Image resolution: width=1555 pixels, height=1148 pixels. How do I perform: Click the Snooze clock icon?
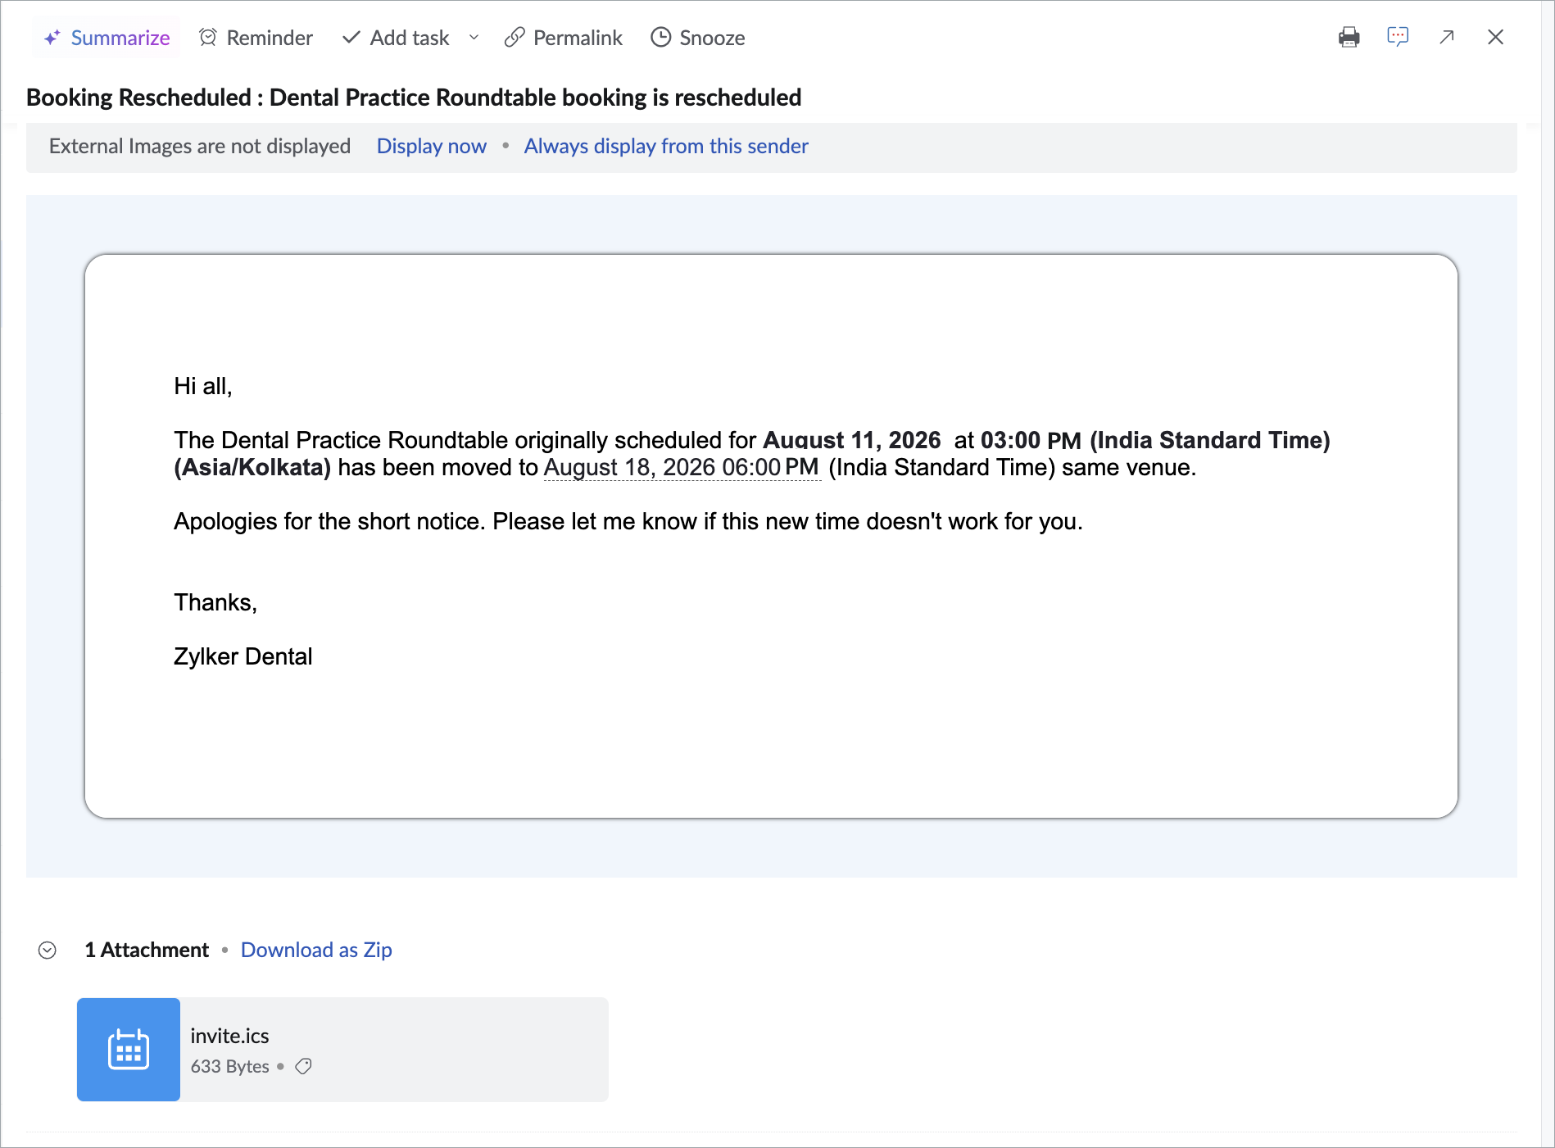[x=660, y=38]
